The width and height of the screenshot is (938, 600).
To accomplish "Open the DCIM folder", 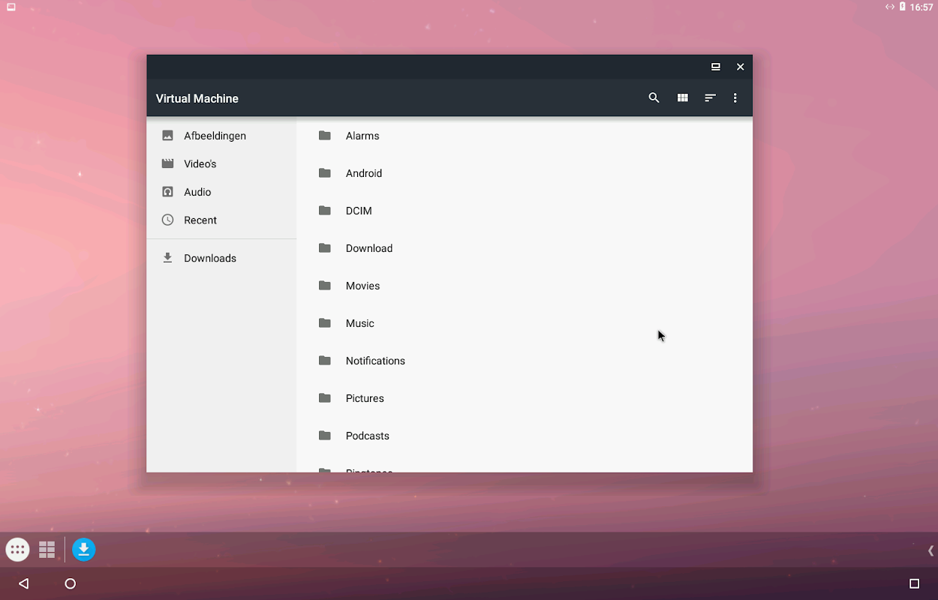I will (358, 211).
